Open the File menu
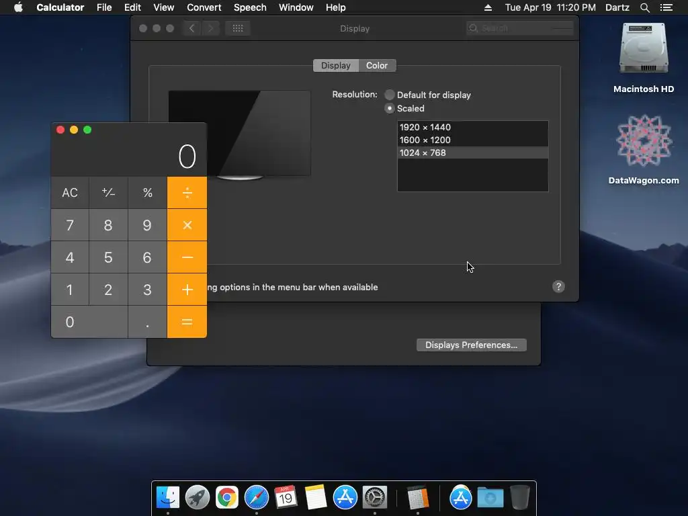 [x=104, y=7]
